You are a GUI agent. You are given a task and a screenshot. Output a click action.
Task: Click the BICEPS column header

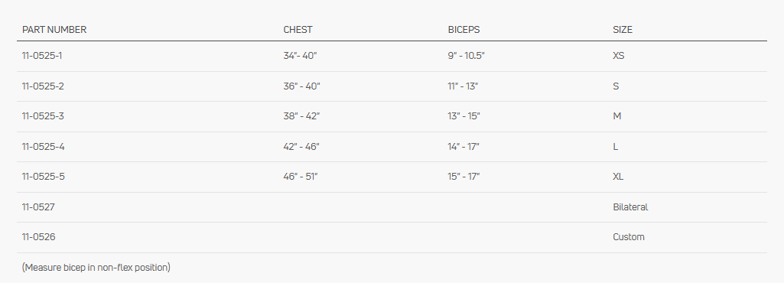[464, 30]
